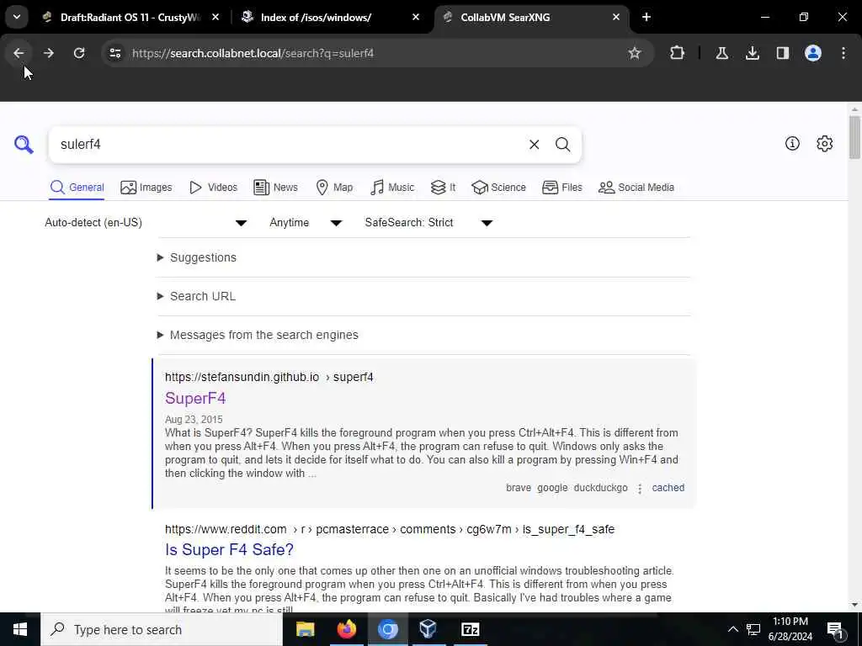Click the browser address bar URL
This screenshot has height=646, width=862.
(x=253, y=53)
